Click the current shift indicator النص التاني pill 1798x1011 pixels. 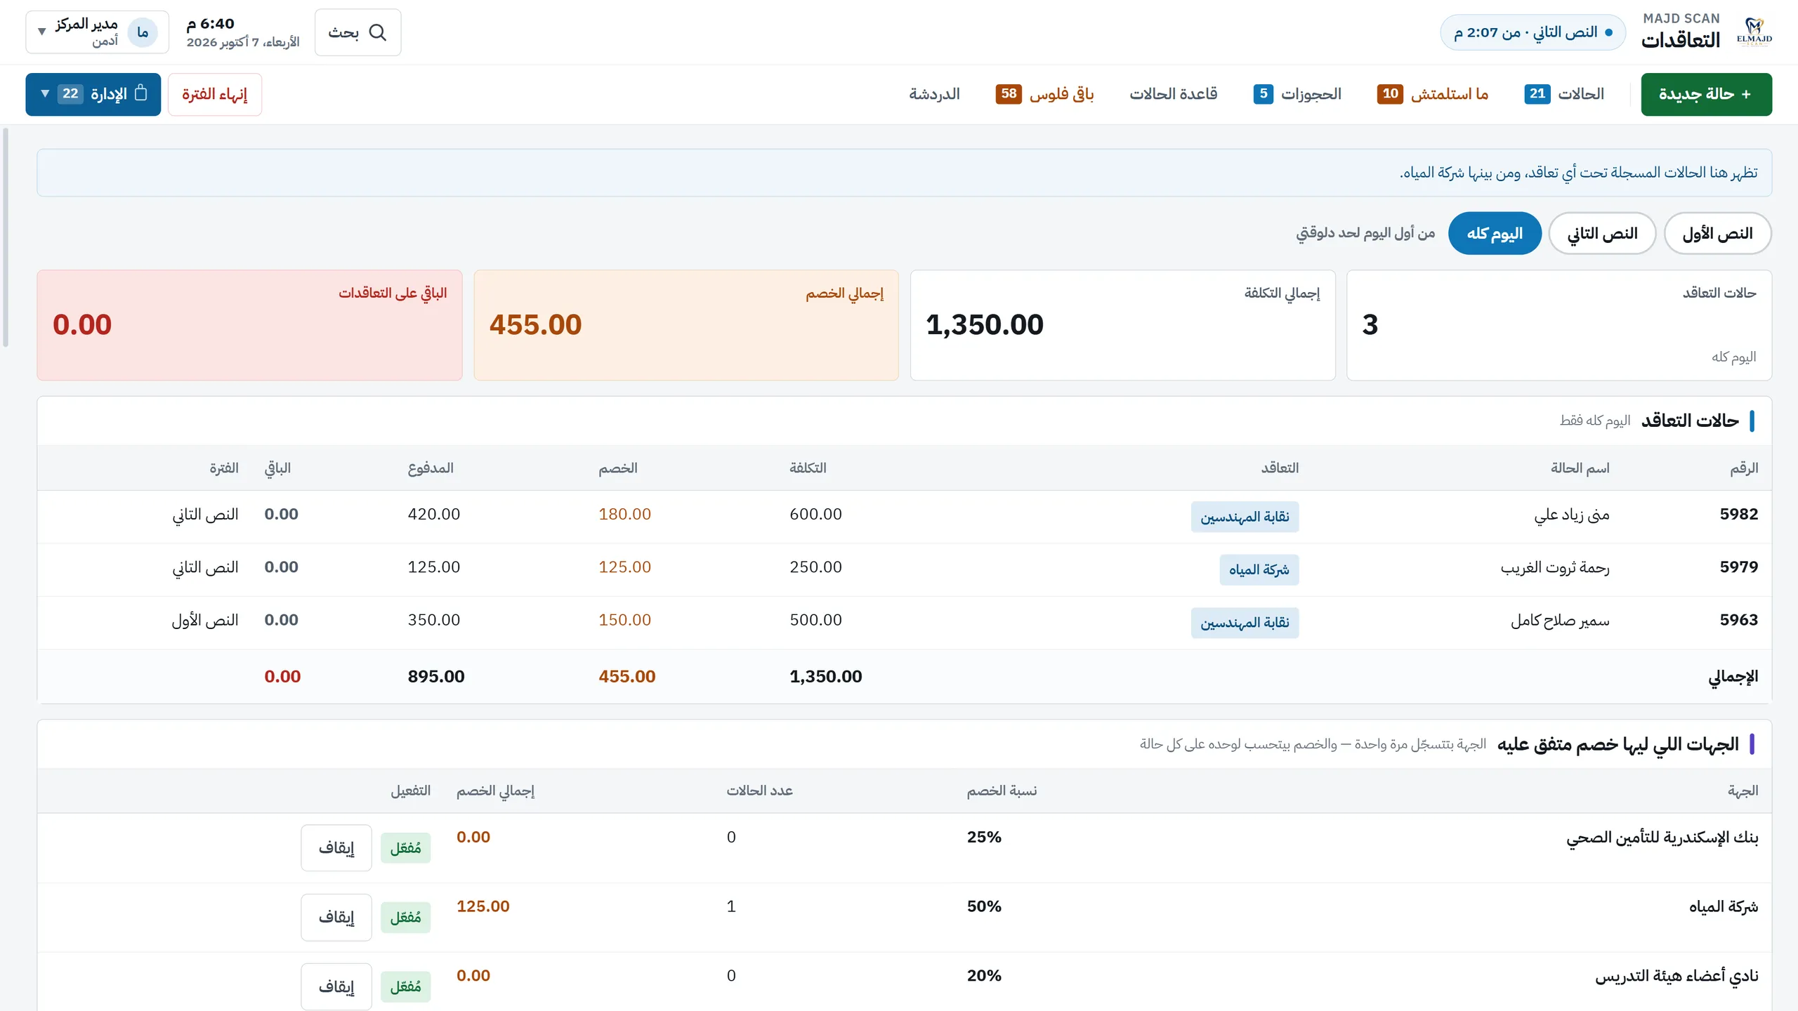(1533, 32)
